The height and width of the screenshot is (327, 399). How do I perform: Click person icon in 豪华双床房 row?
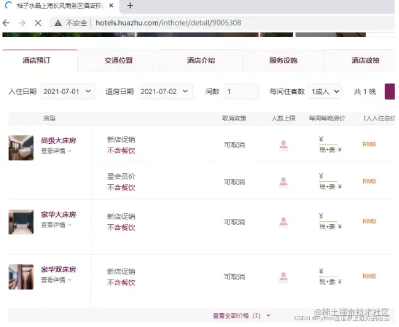pyautogui.click(x=283, y=277)
